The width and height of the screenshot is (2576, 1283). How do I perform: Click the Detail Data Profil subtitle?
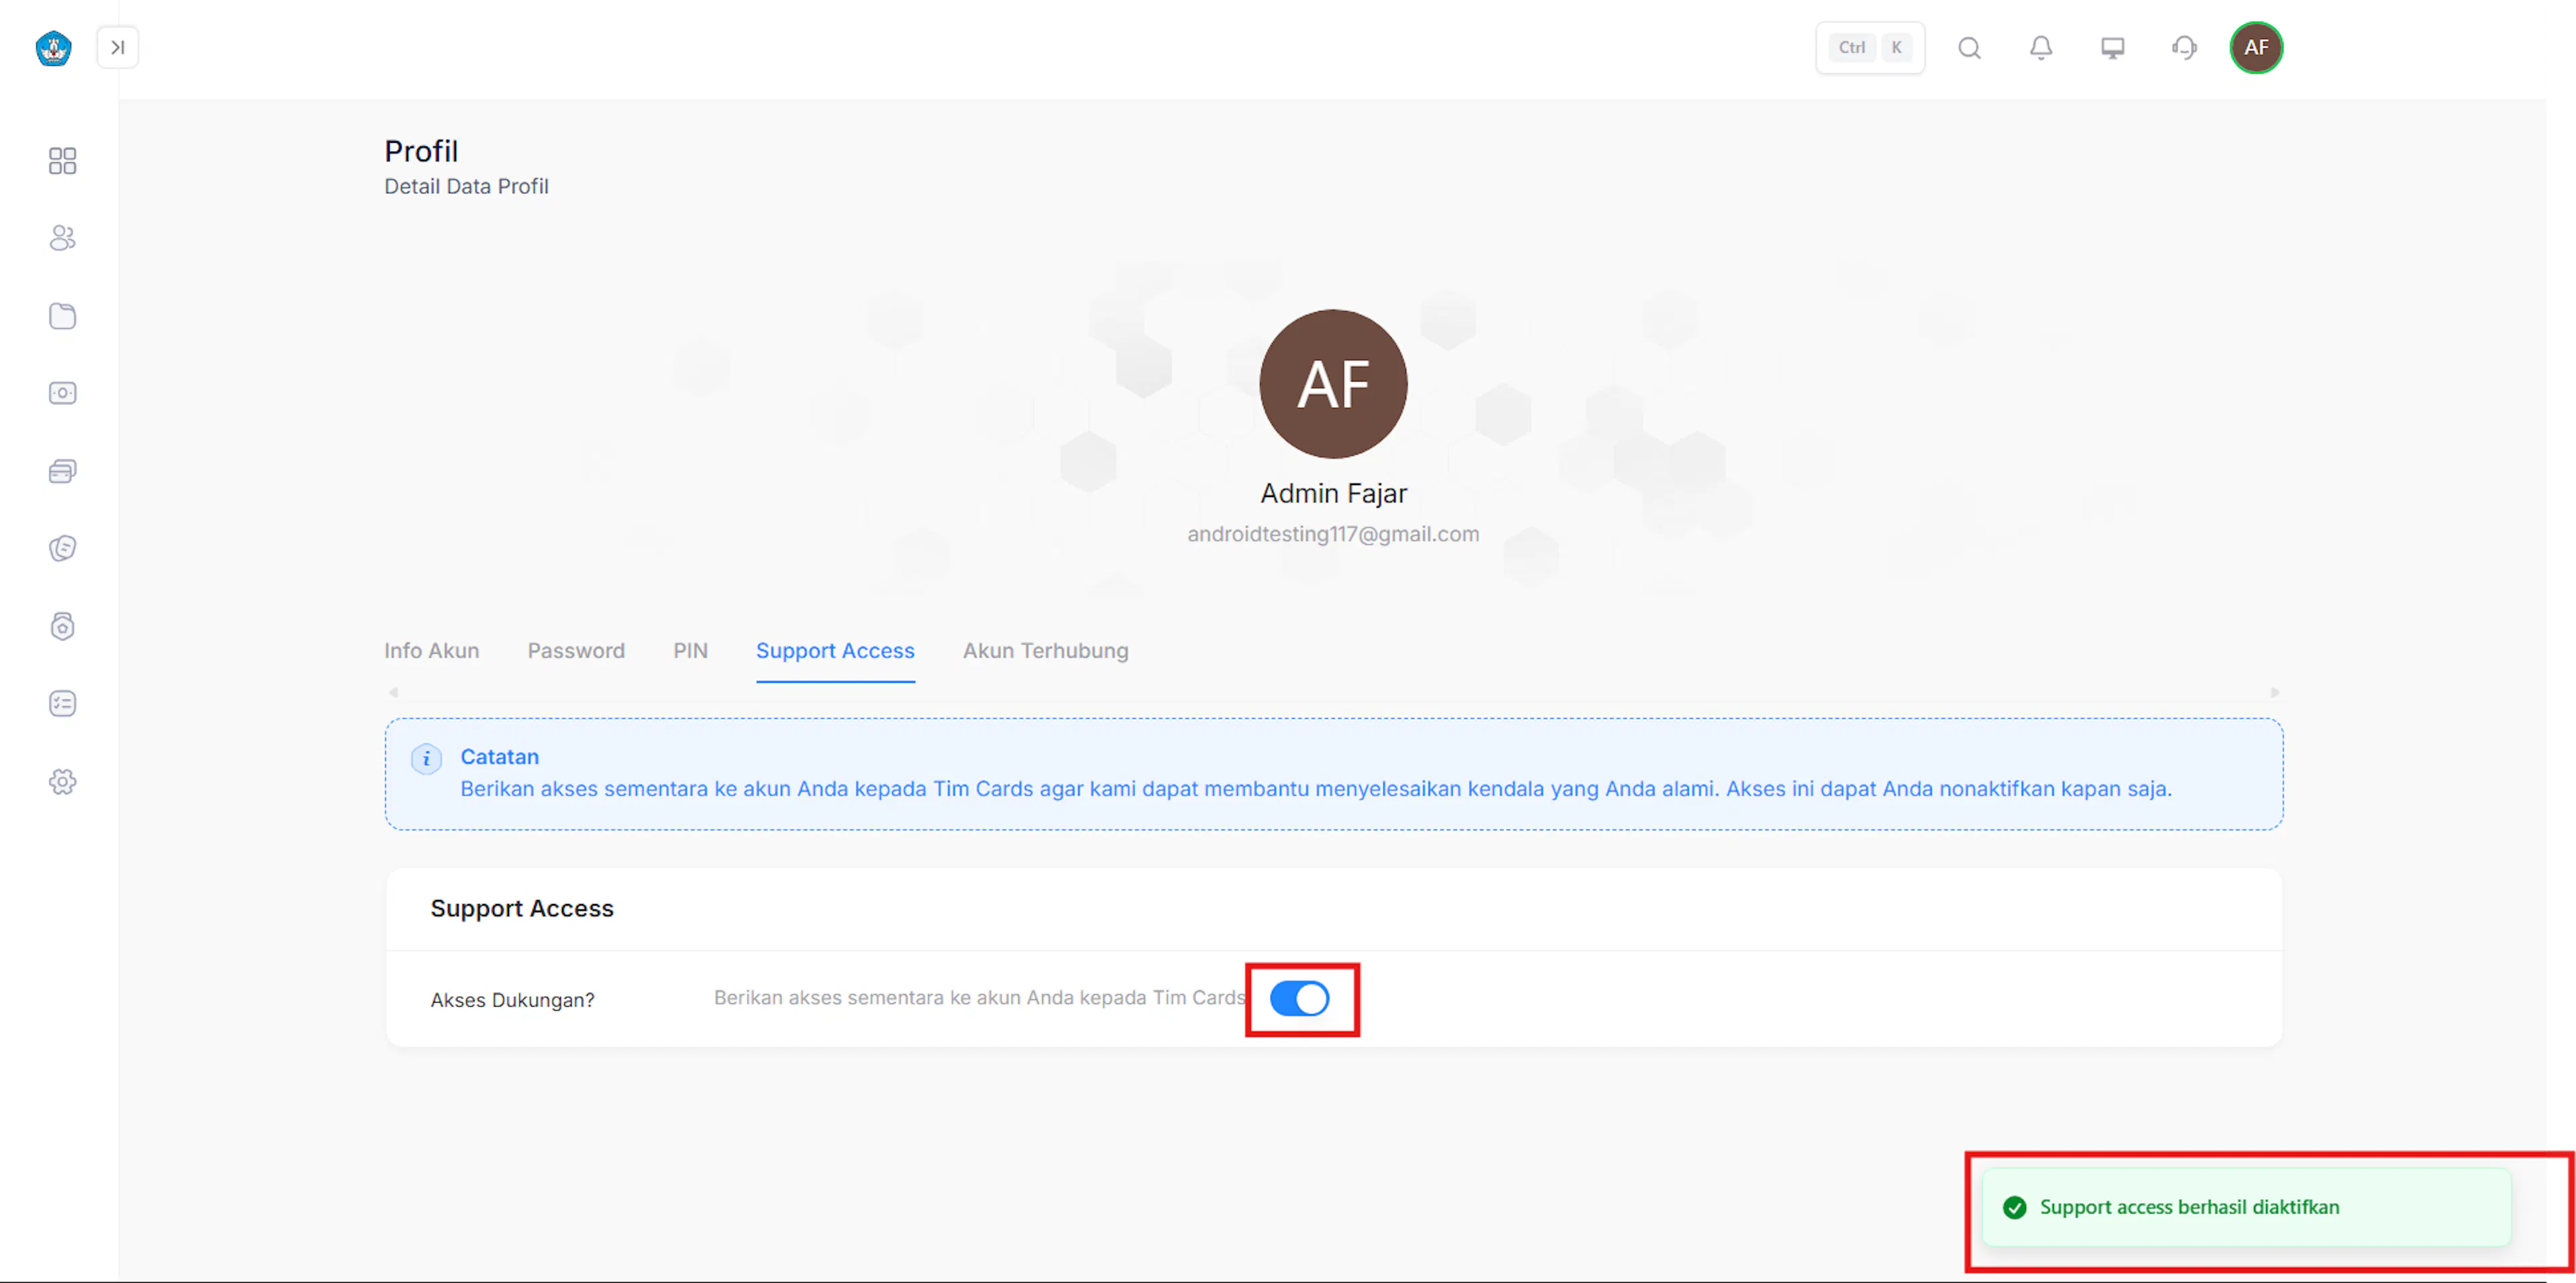(466, 186)
